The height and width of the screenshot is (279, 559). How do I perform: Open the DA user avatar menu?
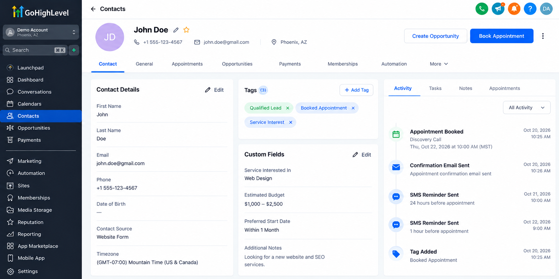click(546, 9)
